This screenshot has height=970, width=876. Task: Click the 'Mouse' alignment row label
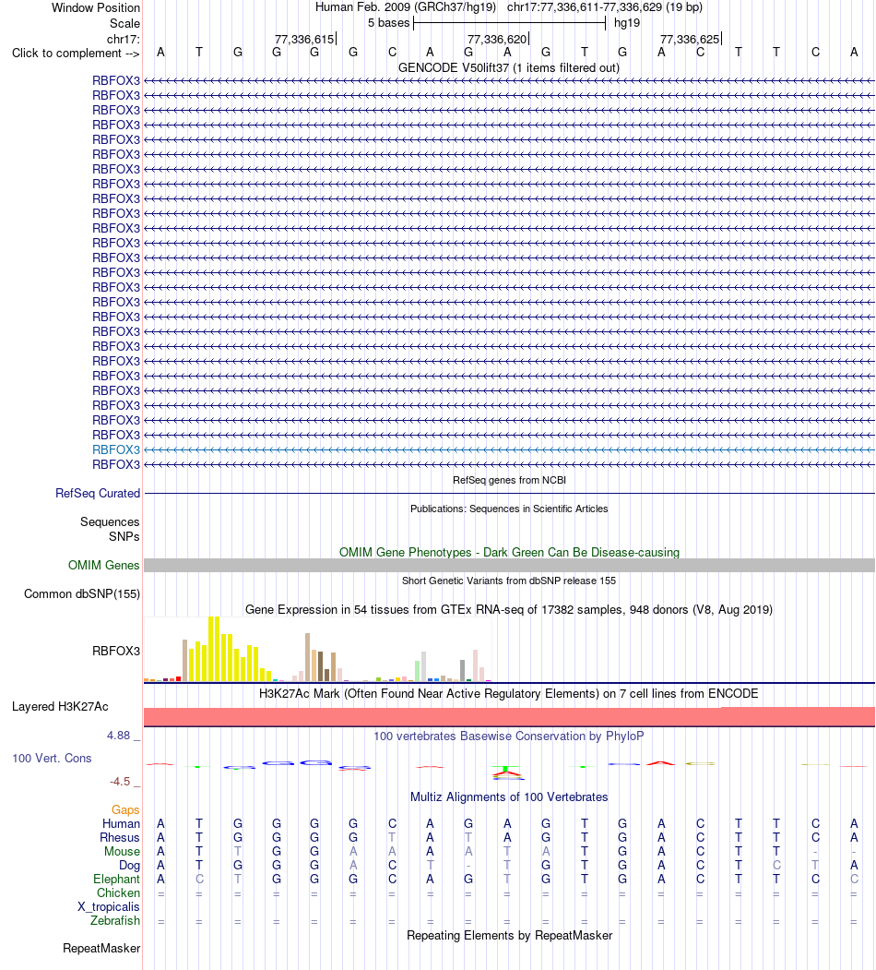point(122,851)
